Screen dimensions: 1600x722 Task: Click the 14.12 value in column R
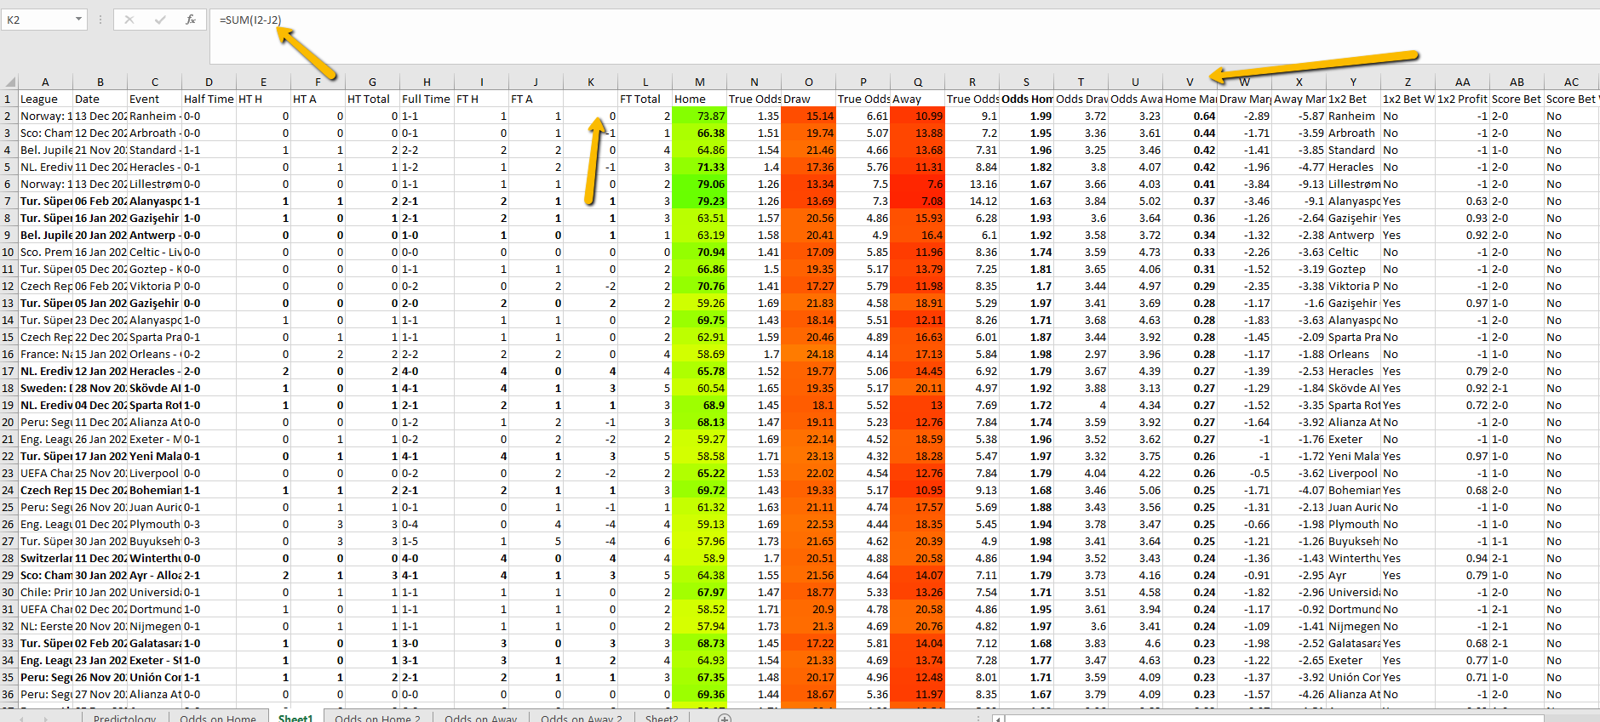(x=972, y=201)
